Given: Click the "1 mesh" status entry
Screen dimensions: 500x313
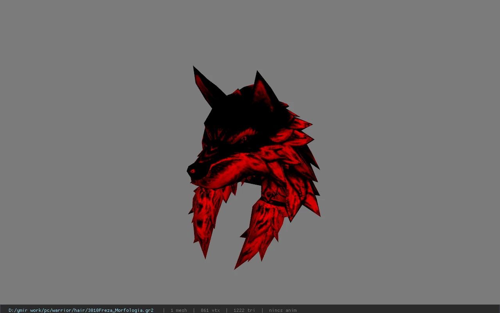Looking at the screenshot, I should 179,310.
